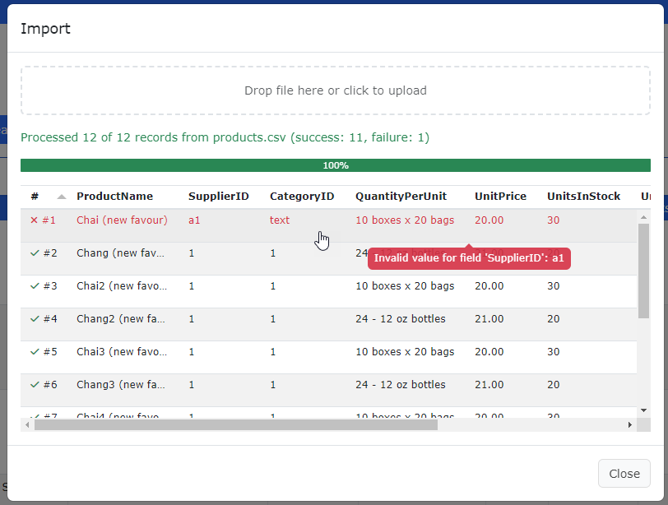The width and height of the screenshot is (668, 505).
Task: Close the Import dialog
Action: click(x=624, y=474)
